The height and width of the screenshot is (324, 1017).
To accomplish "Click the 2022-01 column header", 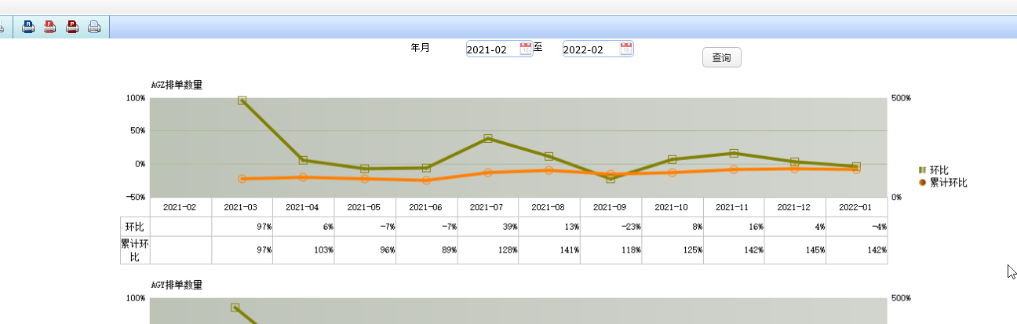I will point(857,207).
